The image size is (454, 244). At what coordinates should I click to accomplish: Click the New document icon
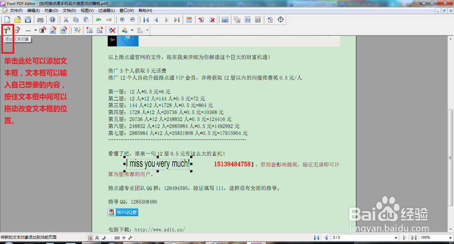point(7,19)
